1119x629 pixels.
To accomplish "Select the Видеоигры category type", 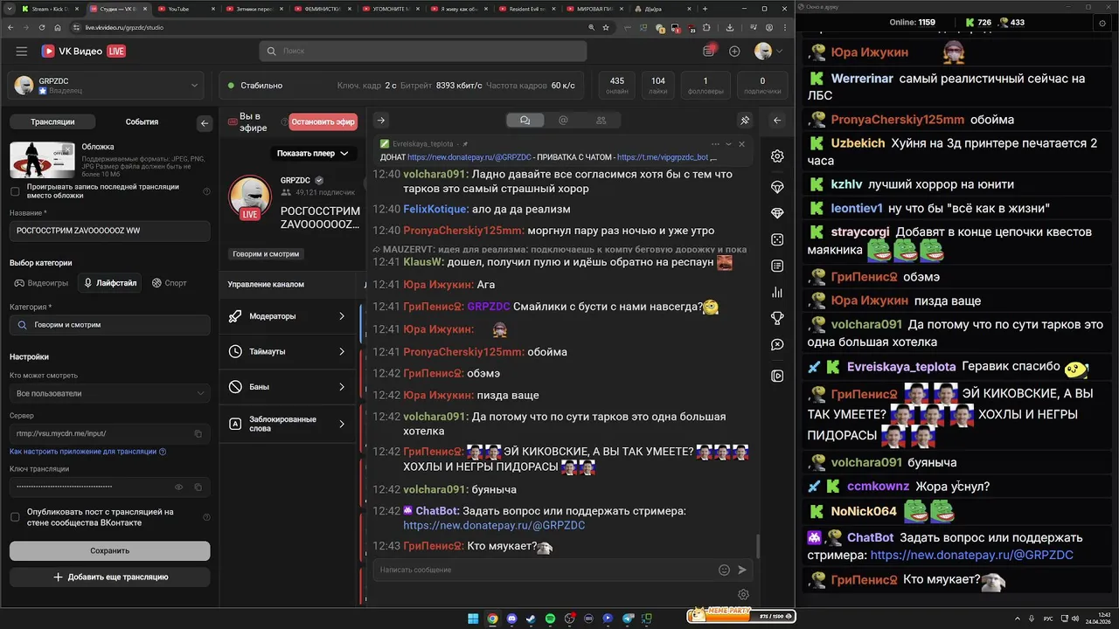I will (x=41, y=283).
